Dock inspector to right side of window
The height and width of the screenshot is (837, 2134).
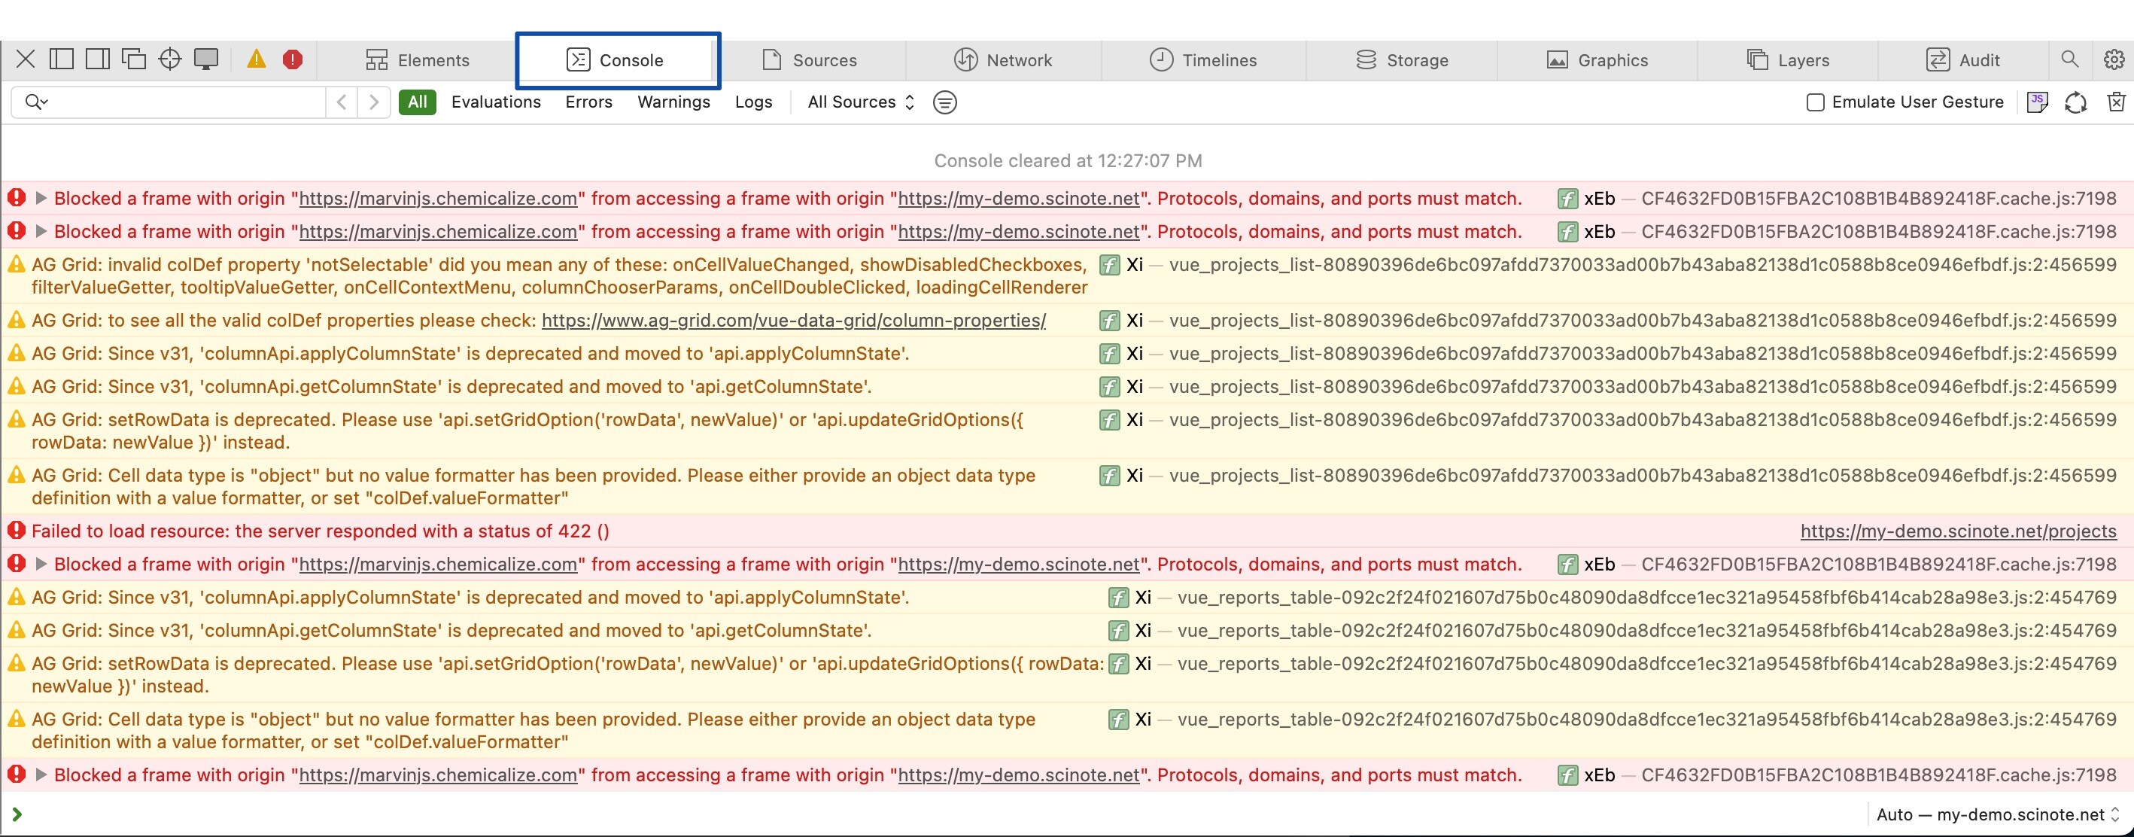click(x=98, y=59)
